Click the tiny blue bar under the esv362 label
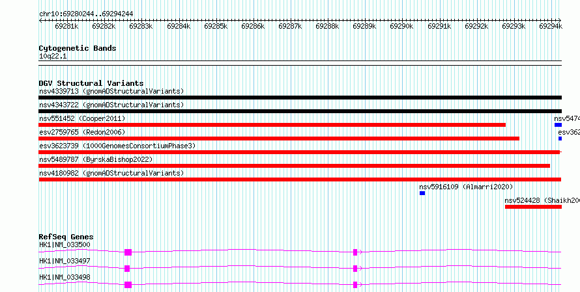Image resolution: width=580 pixels, height=292 pixels. [x=560, y=139]
